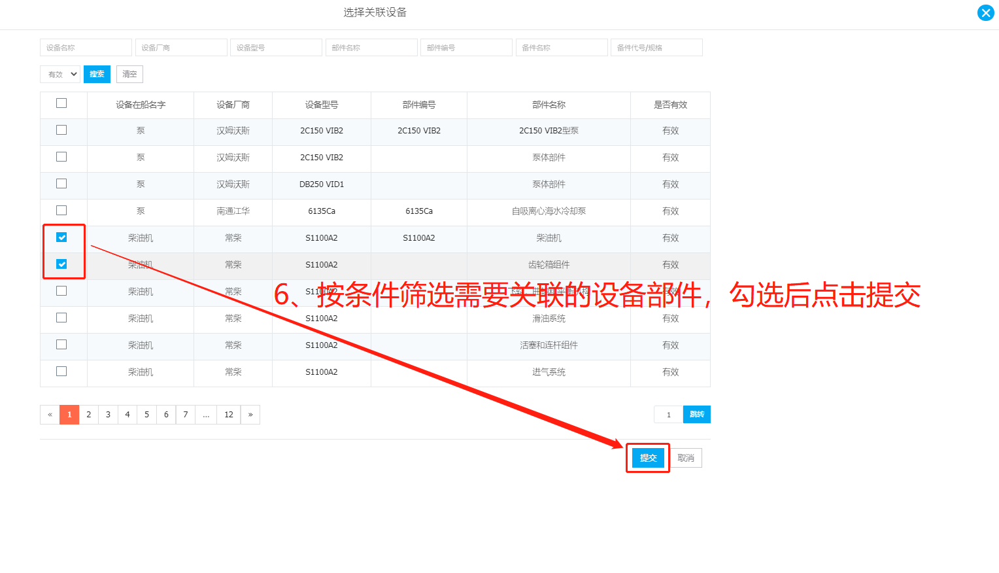Focus the 部件编号 filter field
Screen dimensions: 999x573
tap(466, 48)
